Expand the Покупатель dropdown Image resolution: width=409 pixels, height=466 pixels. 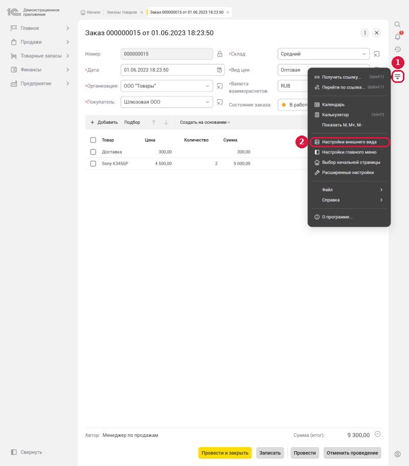point(208,102)
